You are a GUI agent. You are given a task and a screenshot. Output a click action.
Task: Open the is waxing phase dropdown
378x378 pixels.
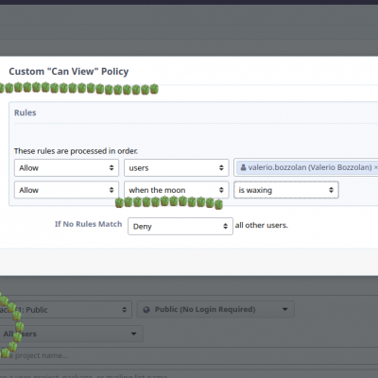pyautogui.click(x=286, y=190)
